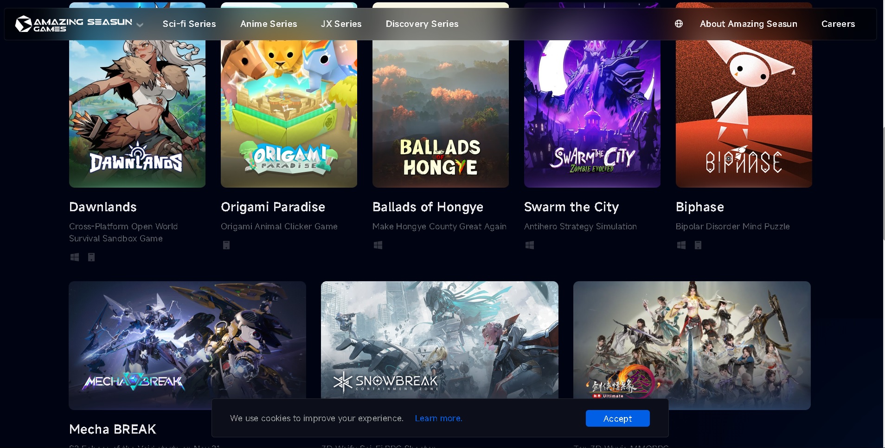This screenshot has width=885, height=448.
Task: Open the language globe icon
Action: pos(679,24)
